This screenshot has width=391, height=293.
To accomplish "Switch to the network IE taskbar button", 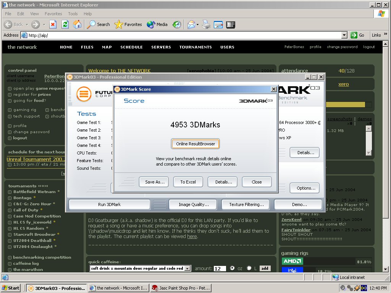I will 119,288.
